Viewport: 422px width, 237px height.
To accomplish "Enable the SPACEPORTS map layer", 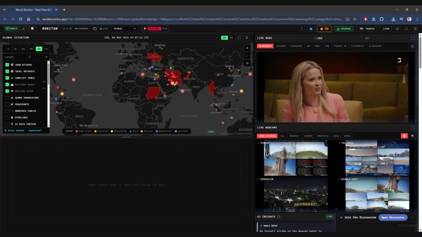I will pos(7,104).
